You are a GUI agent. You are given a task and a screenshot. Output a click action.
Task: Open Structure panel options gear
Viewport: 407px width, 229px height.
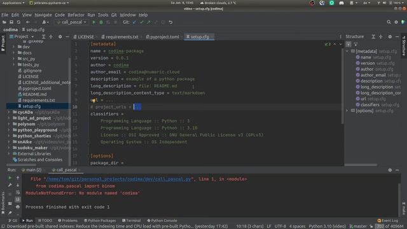point(390,37)
